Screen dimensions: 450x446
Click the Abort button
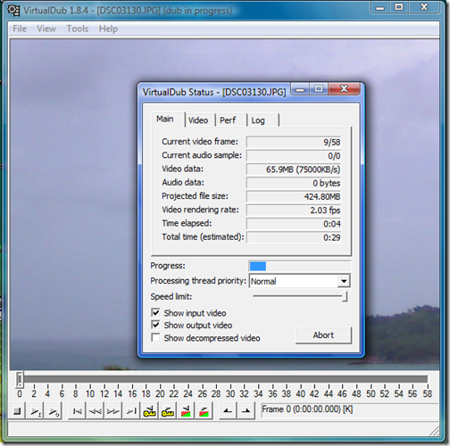[x=323, y=335]
